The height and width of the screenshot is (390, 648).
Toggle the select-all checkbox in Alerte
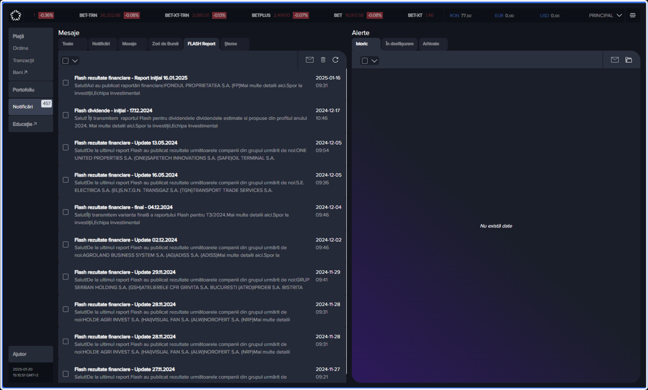click(x=364, y=61)
